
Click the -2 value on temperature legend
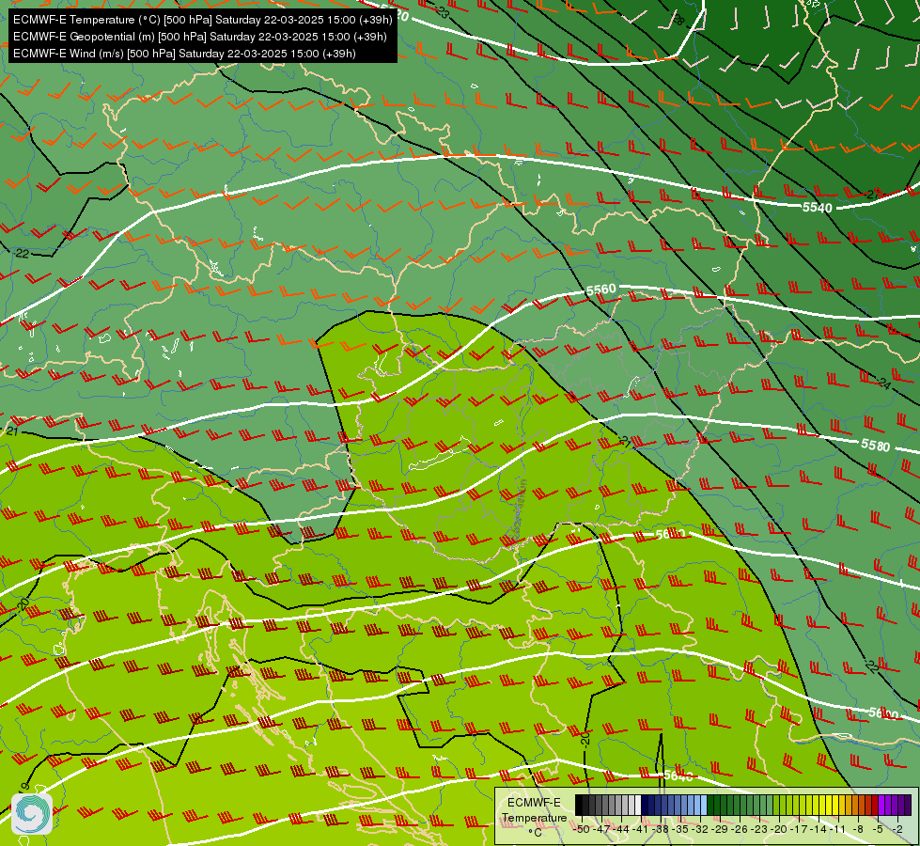tap(897, 829)
